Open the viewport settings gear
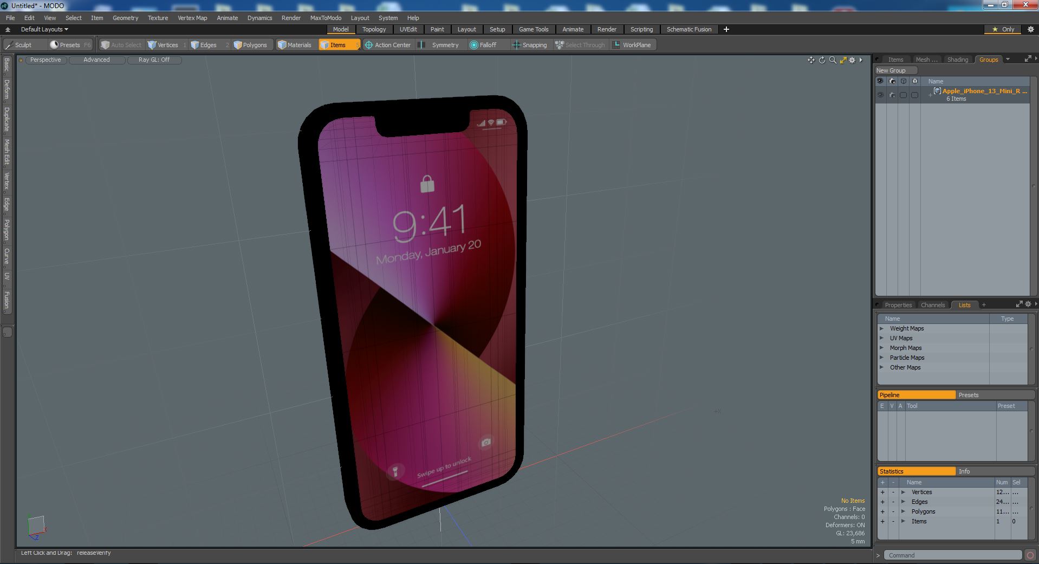The height and width of the screenshot is (564, 1039). pos(852,60)
